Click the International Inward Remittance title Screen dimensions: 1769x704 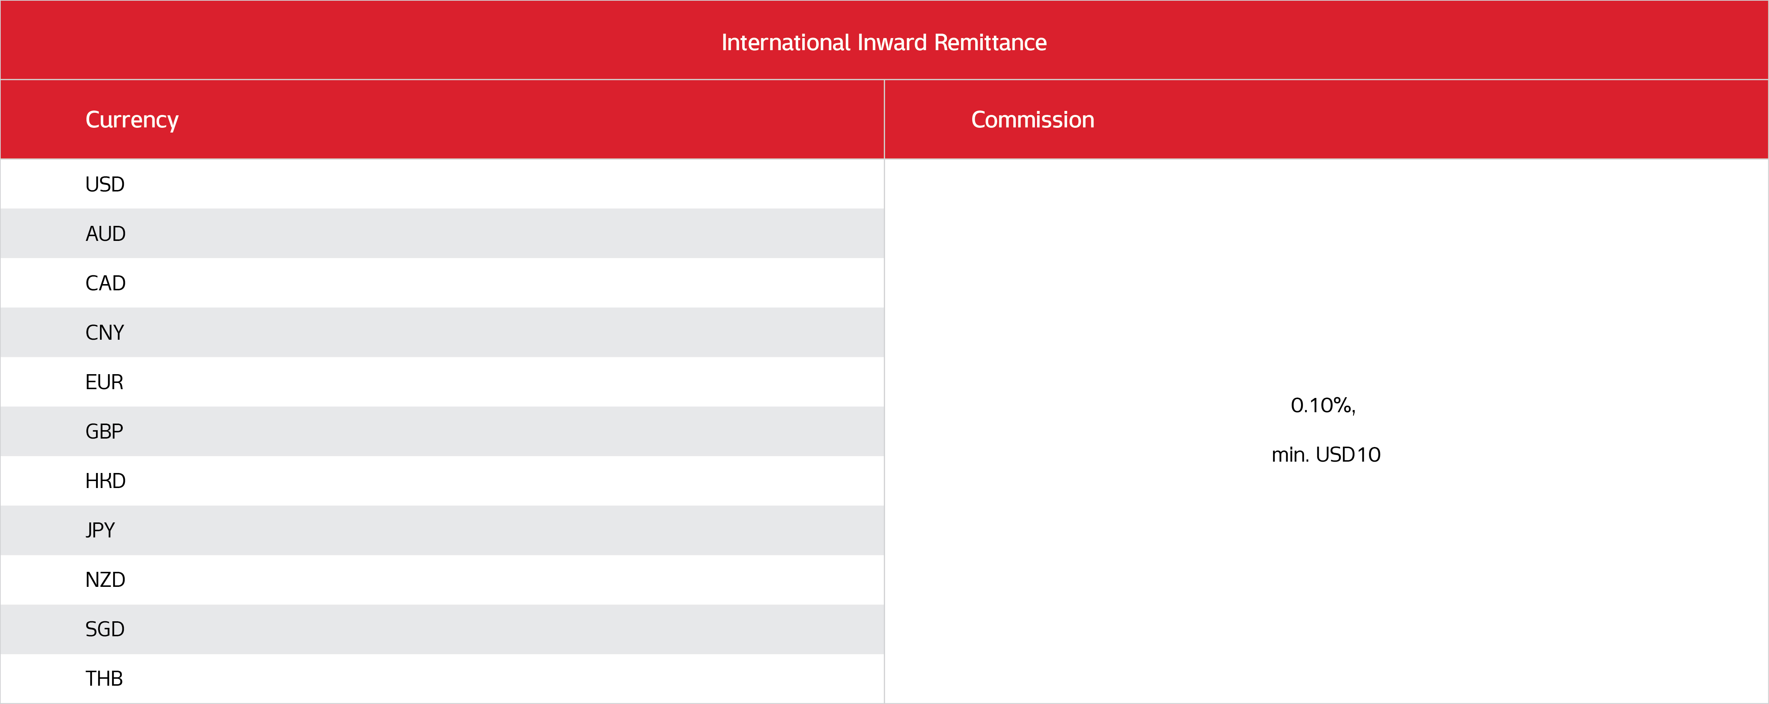[x=884, y=42]
